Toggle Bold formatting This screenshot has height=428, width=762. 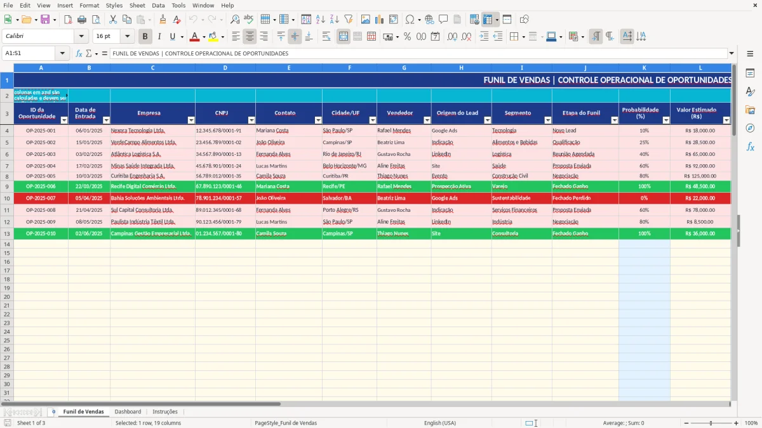click(x=145, y=37)
